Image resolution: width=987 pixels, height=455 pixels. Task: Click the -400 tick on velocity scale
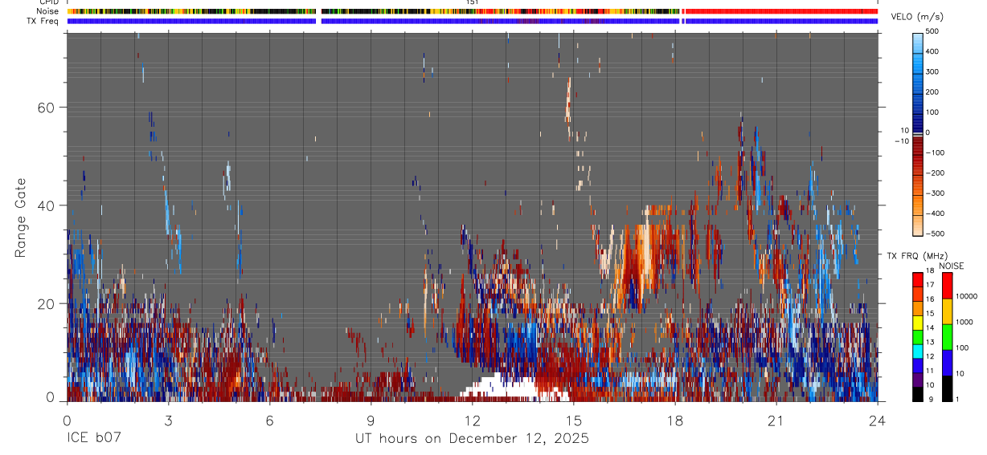(x=936, y=213)
